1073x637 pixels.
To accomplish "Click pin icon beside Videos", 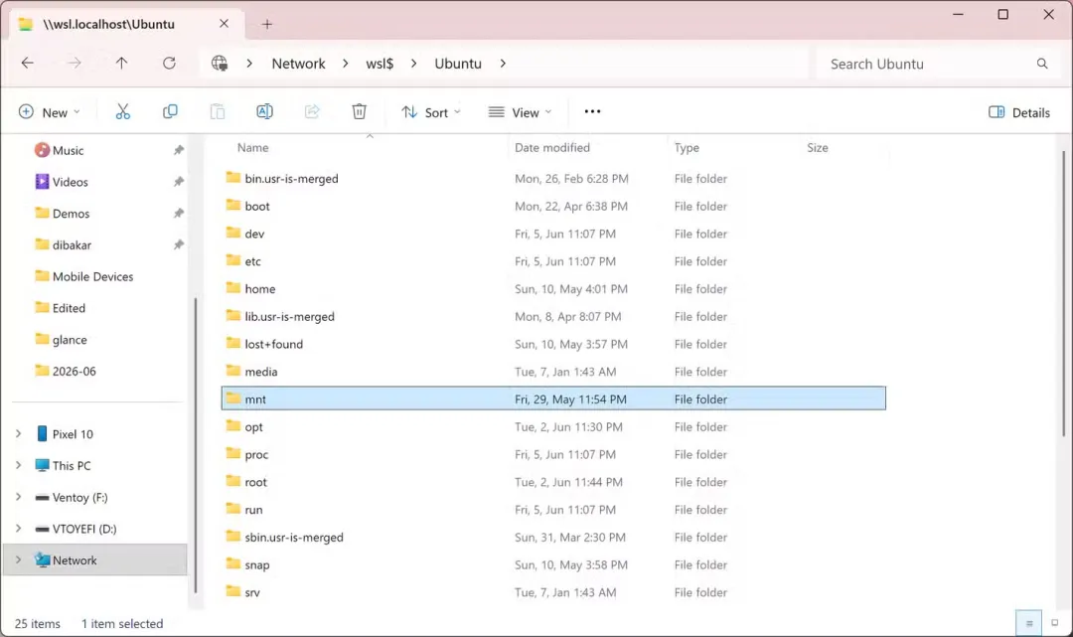I will pos(179,181).
